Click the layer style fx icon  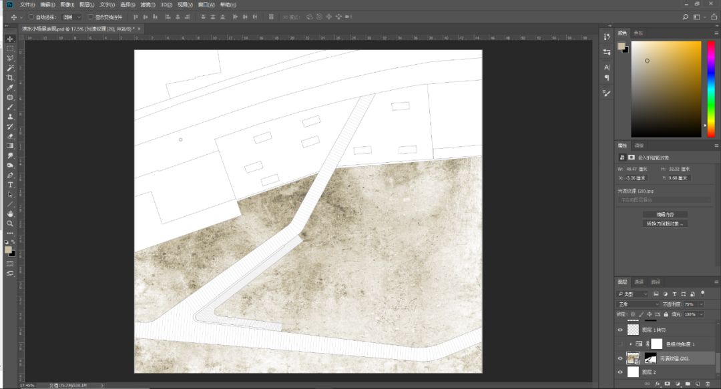(657, 384)
